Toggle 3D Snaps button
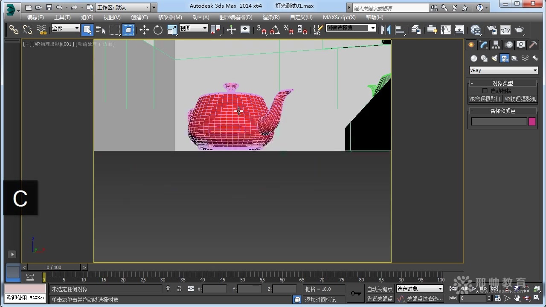The image size is (546, 307). (x=261, y=29)
